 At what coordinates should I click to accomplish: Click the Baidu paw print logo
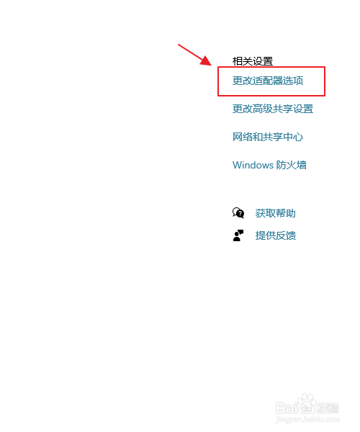[x=306, y=402]
